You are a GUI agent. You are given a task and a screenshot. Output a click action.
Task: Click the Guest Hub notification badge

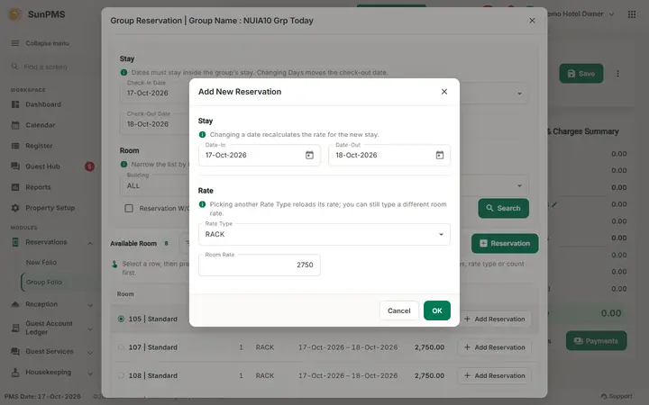89,166
